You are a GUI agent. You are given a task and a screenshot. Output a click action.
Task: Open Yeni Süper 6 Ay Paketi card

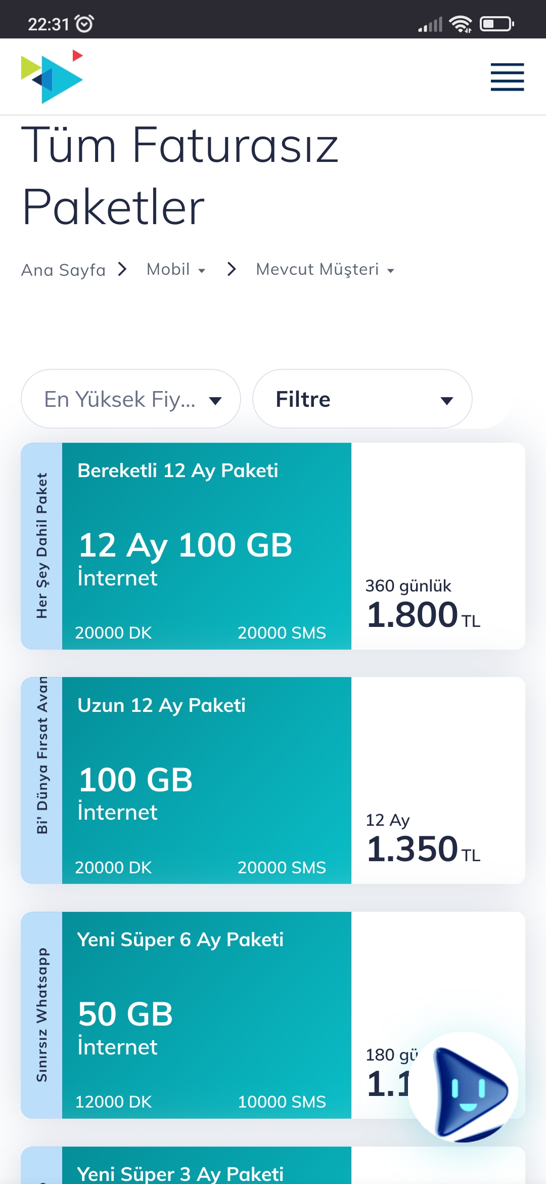click(273, 1015)
